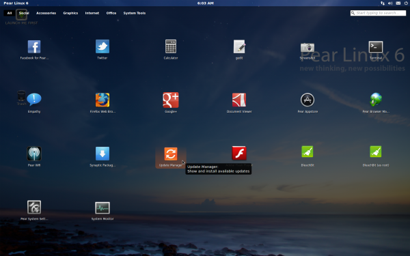
Task: Launch the Pear Browser Manager globe icon
Action: [x=376, y=100]
